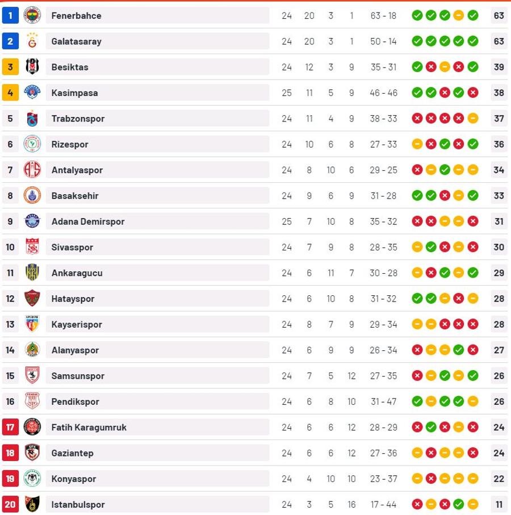The width and height of the screenshot is (511, 515).
Task: Click Istanbulspor's green win form indicator
Action: click(458, 504)
